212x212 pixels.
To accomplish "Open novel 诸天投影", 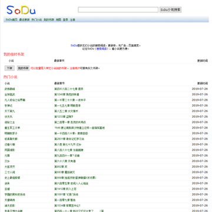I will [10, 206].
